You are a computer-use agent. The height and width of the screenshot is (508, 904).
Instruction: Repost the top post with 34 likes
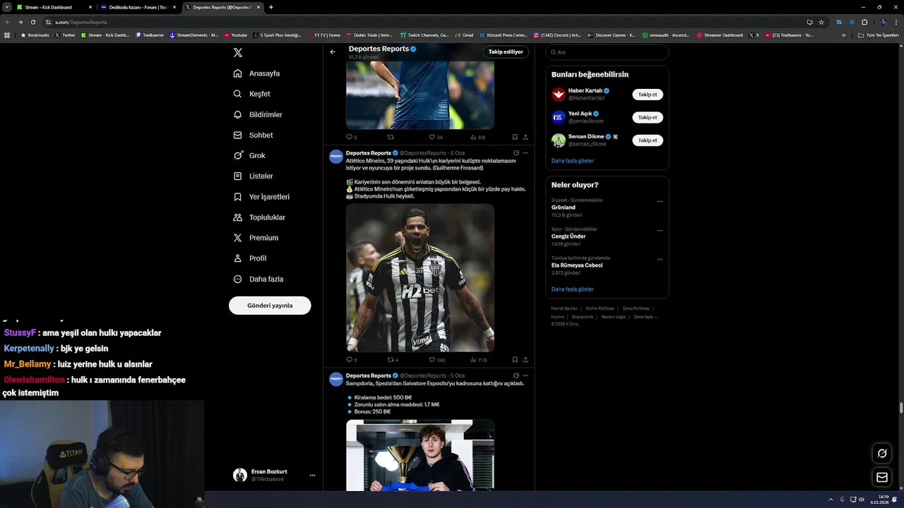tap(391, 138)
